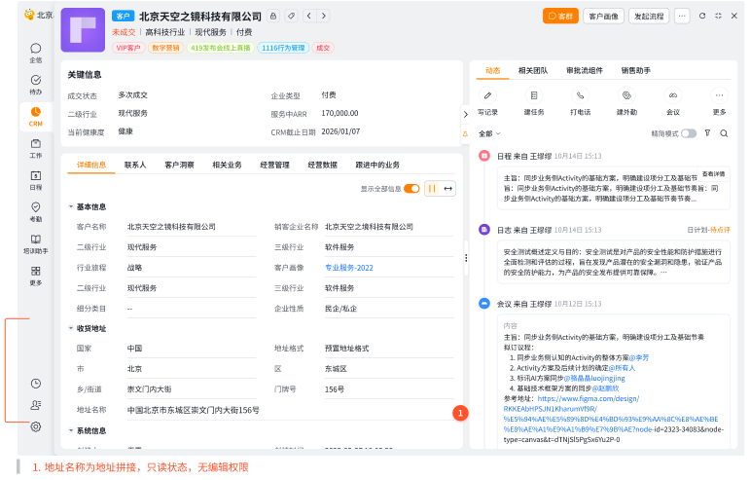Enable the 精简模式 toggle
Image resolution: width=750 pixels, height=480 pixels.
[x=688, y=133]
